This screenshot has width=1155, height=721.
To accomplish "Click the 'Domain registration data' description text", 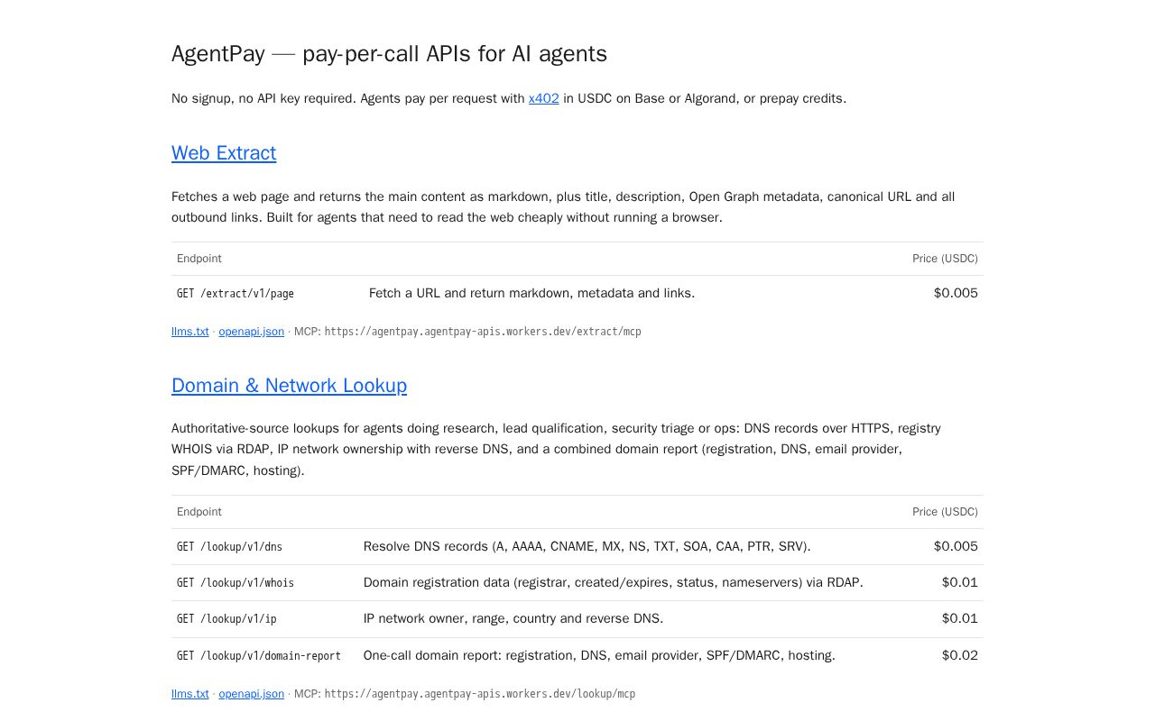I will point(614,582).
